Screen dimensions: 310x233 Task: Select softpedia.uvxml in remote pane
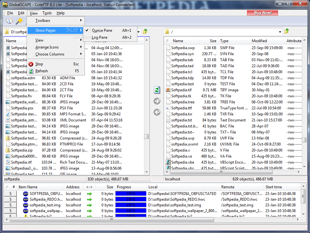pyautogui.click(x=185, y=144)
